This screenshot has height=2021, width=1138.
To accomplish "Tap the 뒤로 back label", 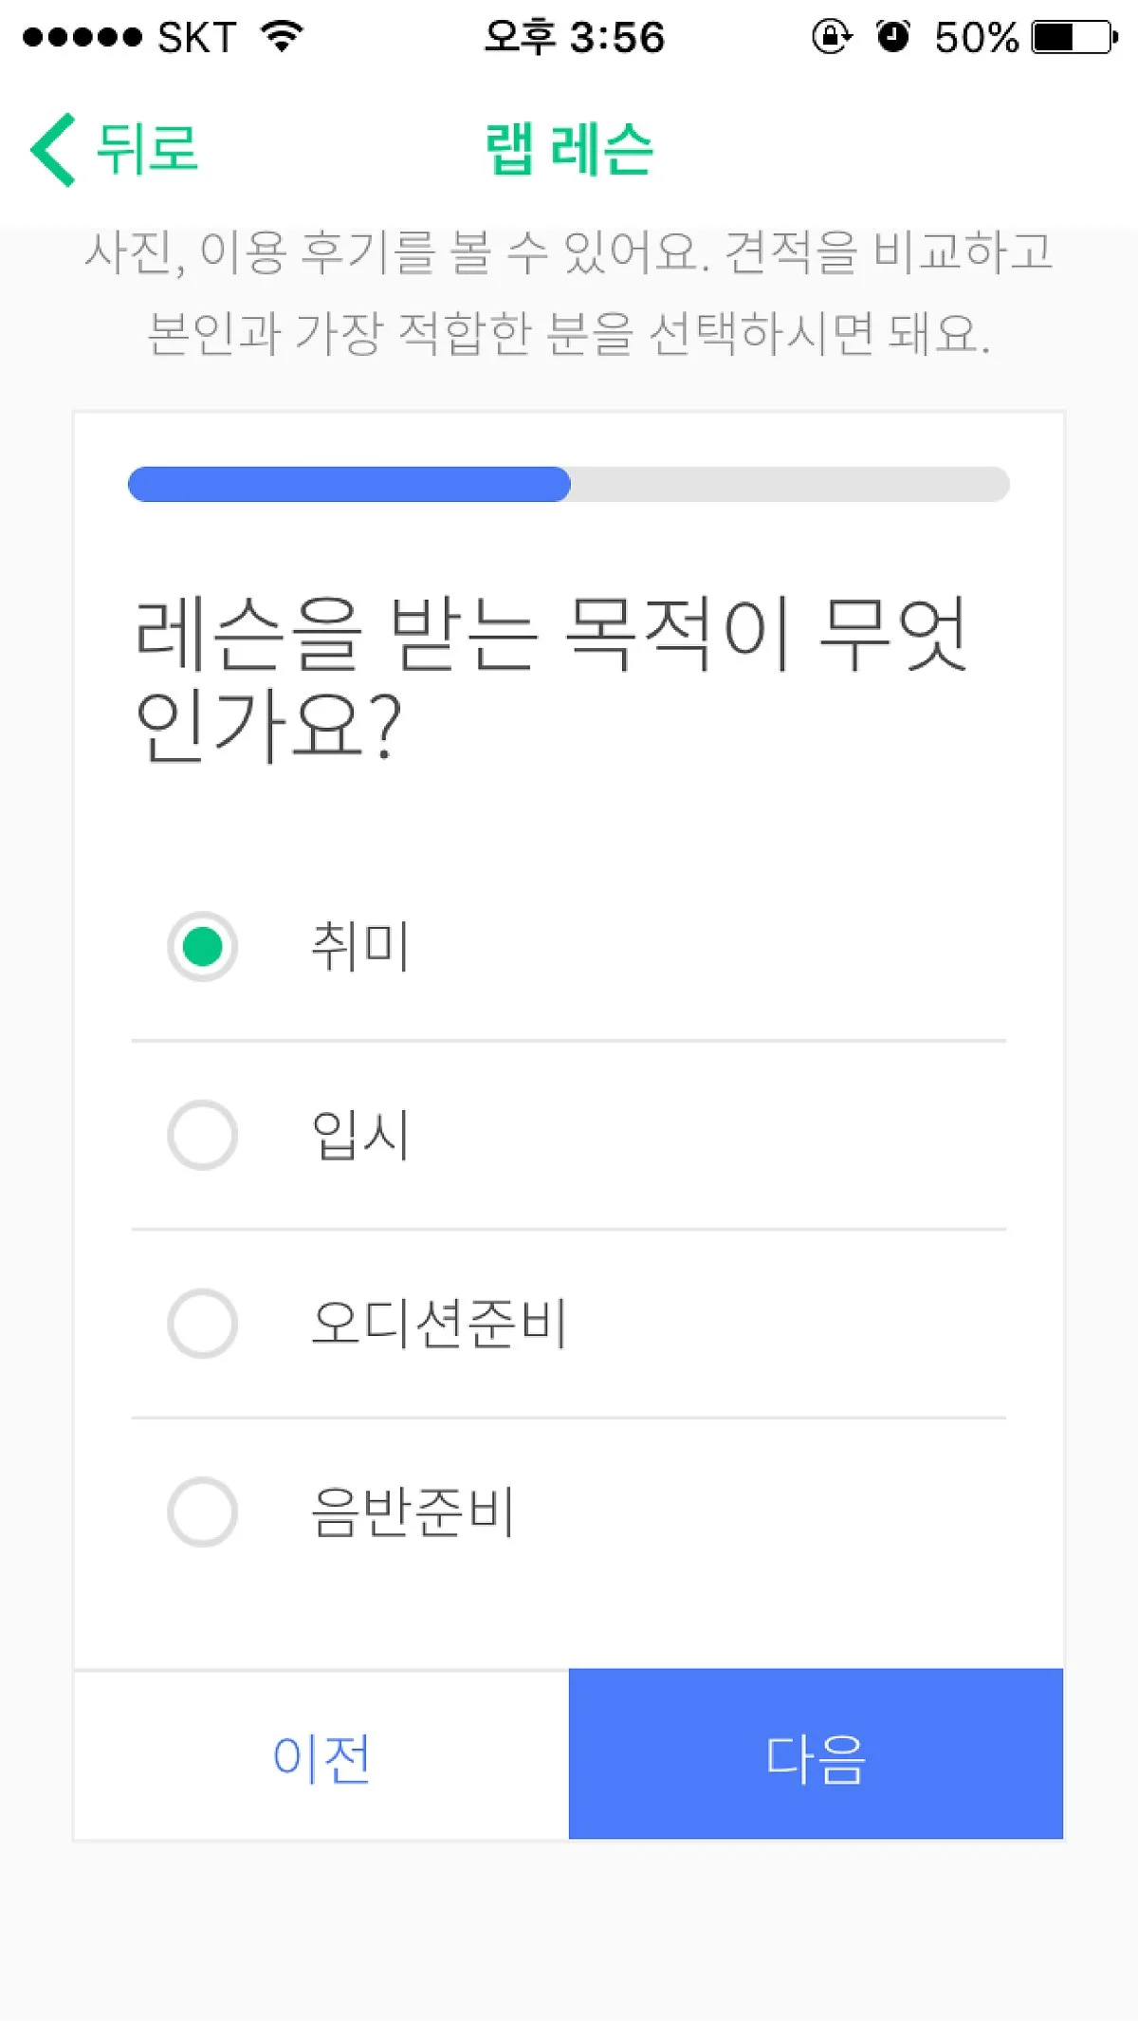I will click(147, 150).
